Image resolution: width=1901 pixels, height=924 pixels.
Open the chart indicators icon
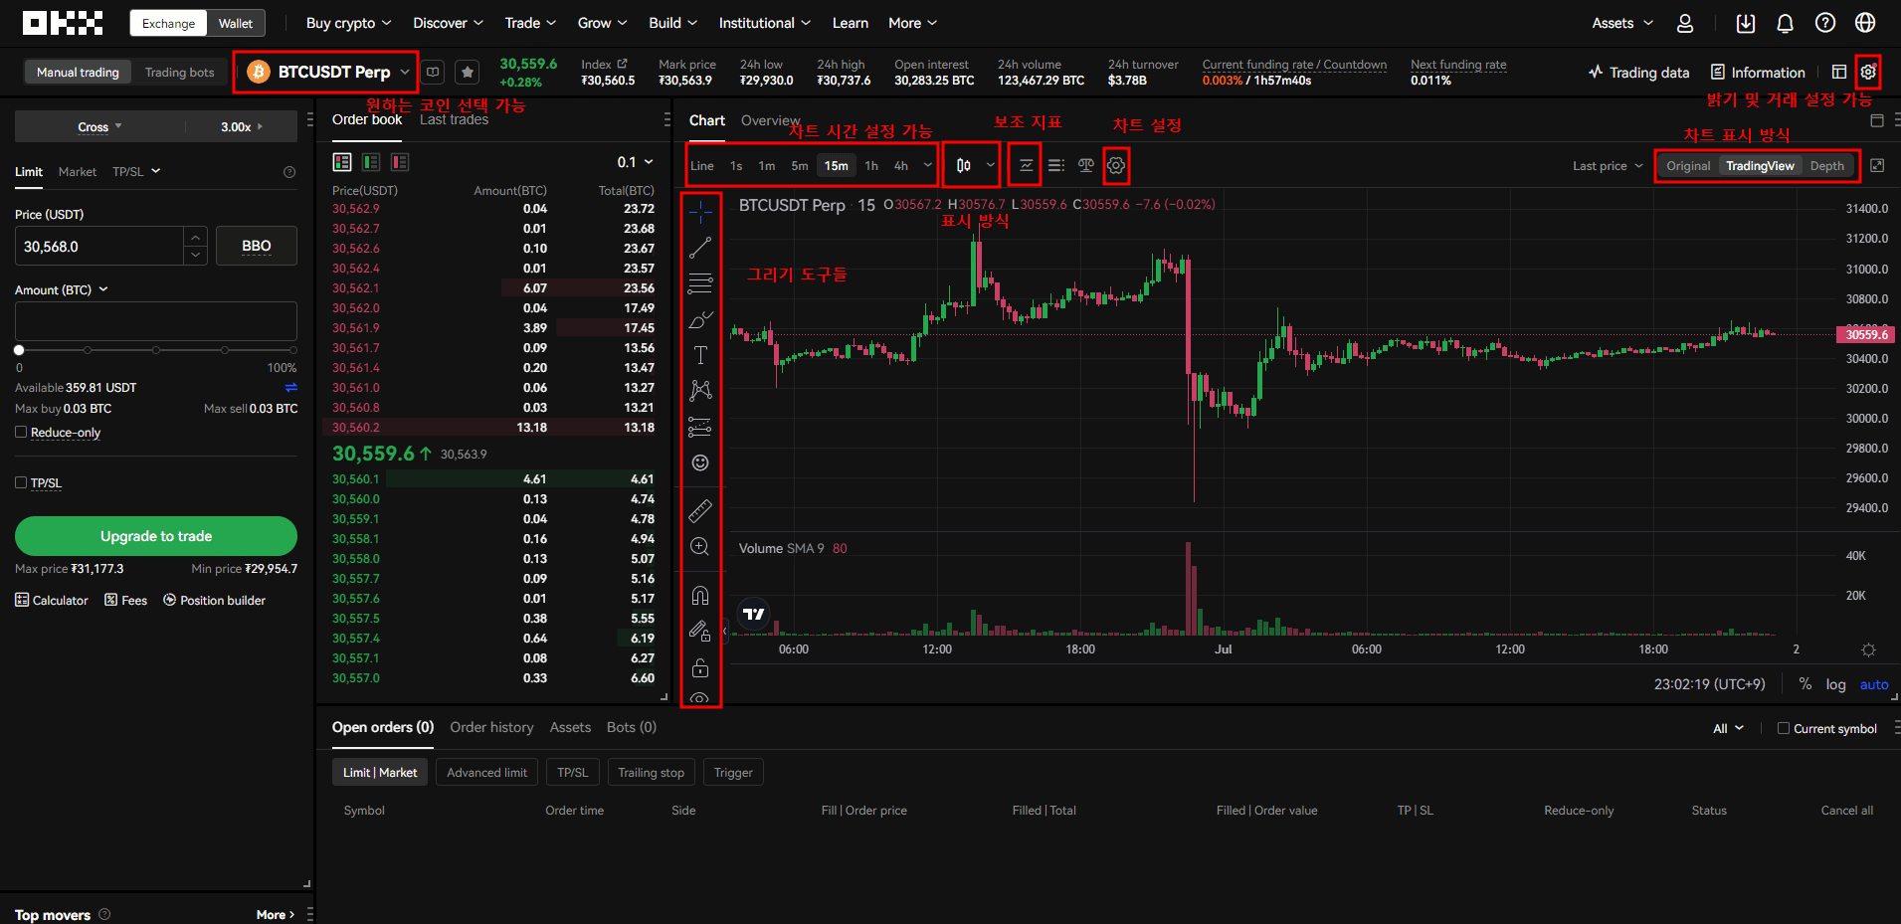click(x=1026, y=165)
